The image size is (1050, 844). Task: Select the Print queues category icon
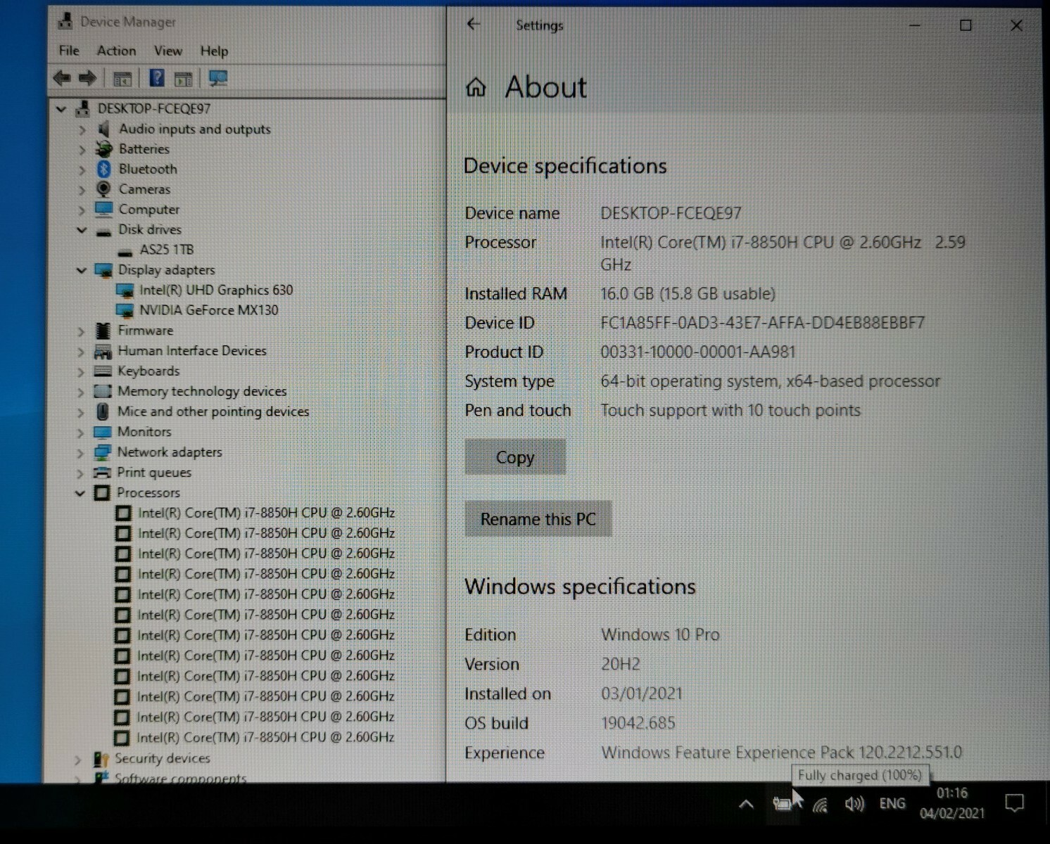[x=103, y=472]
